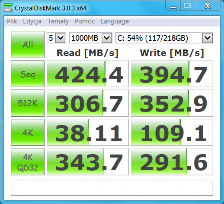Open the Plik menu

[x=12, y=21]
